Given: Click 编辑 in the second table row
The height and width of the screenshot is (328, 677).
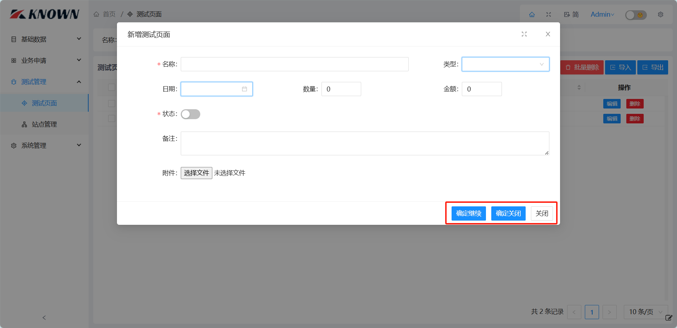Looking at the screenshot, I should 612,119.
